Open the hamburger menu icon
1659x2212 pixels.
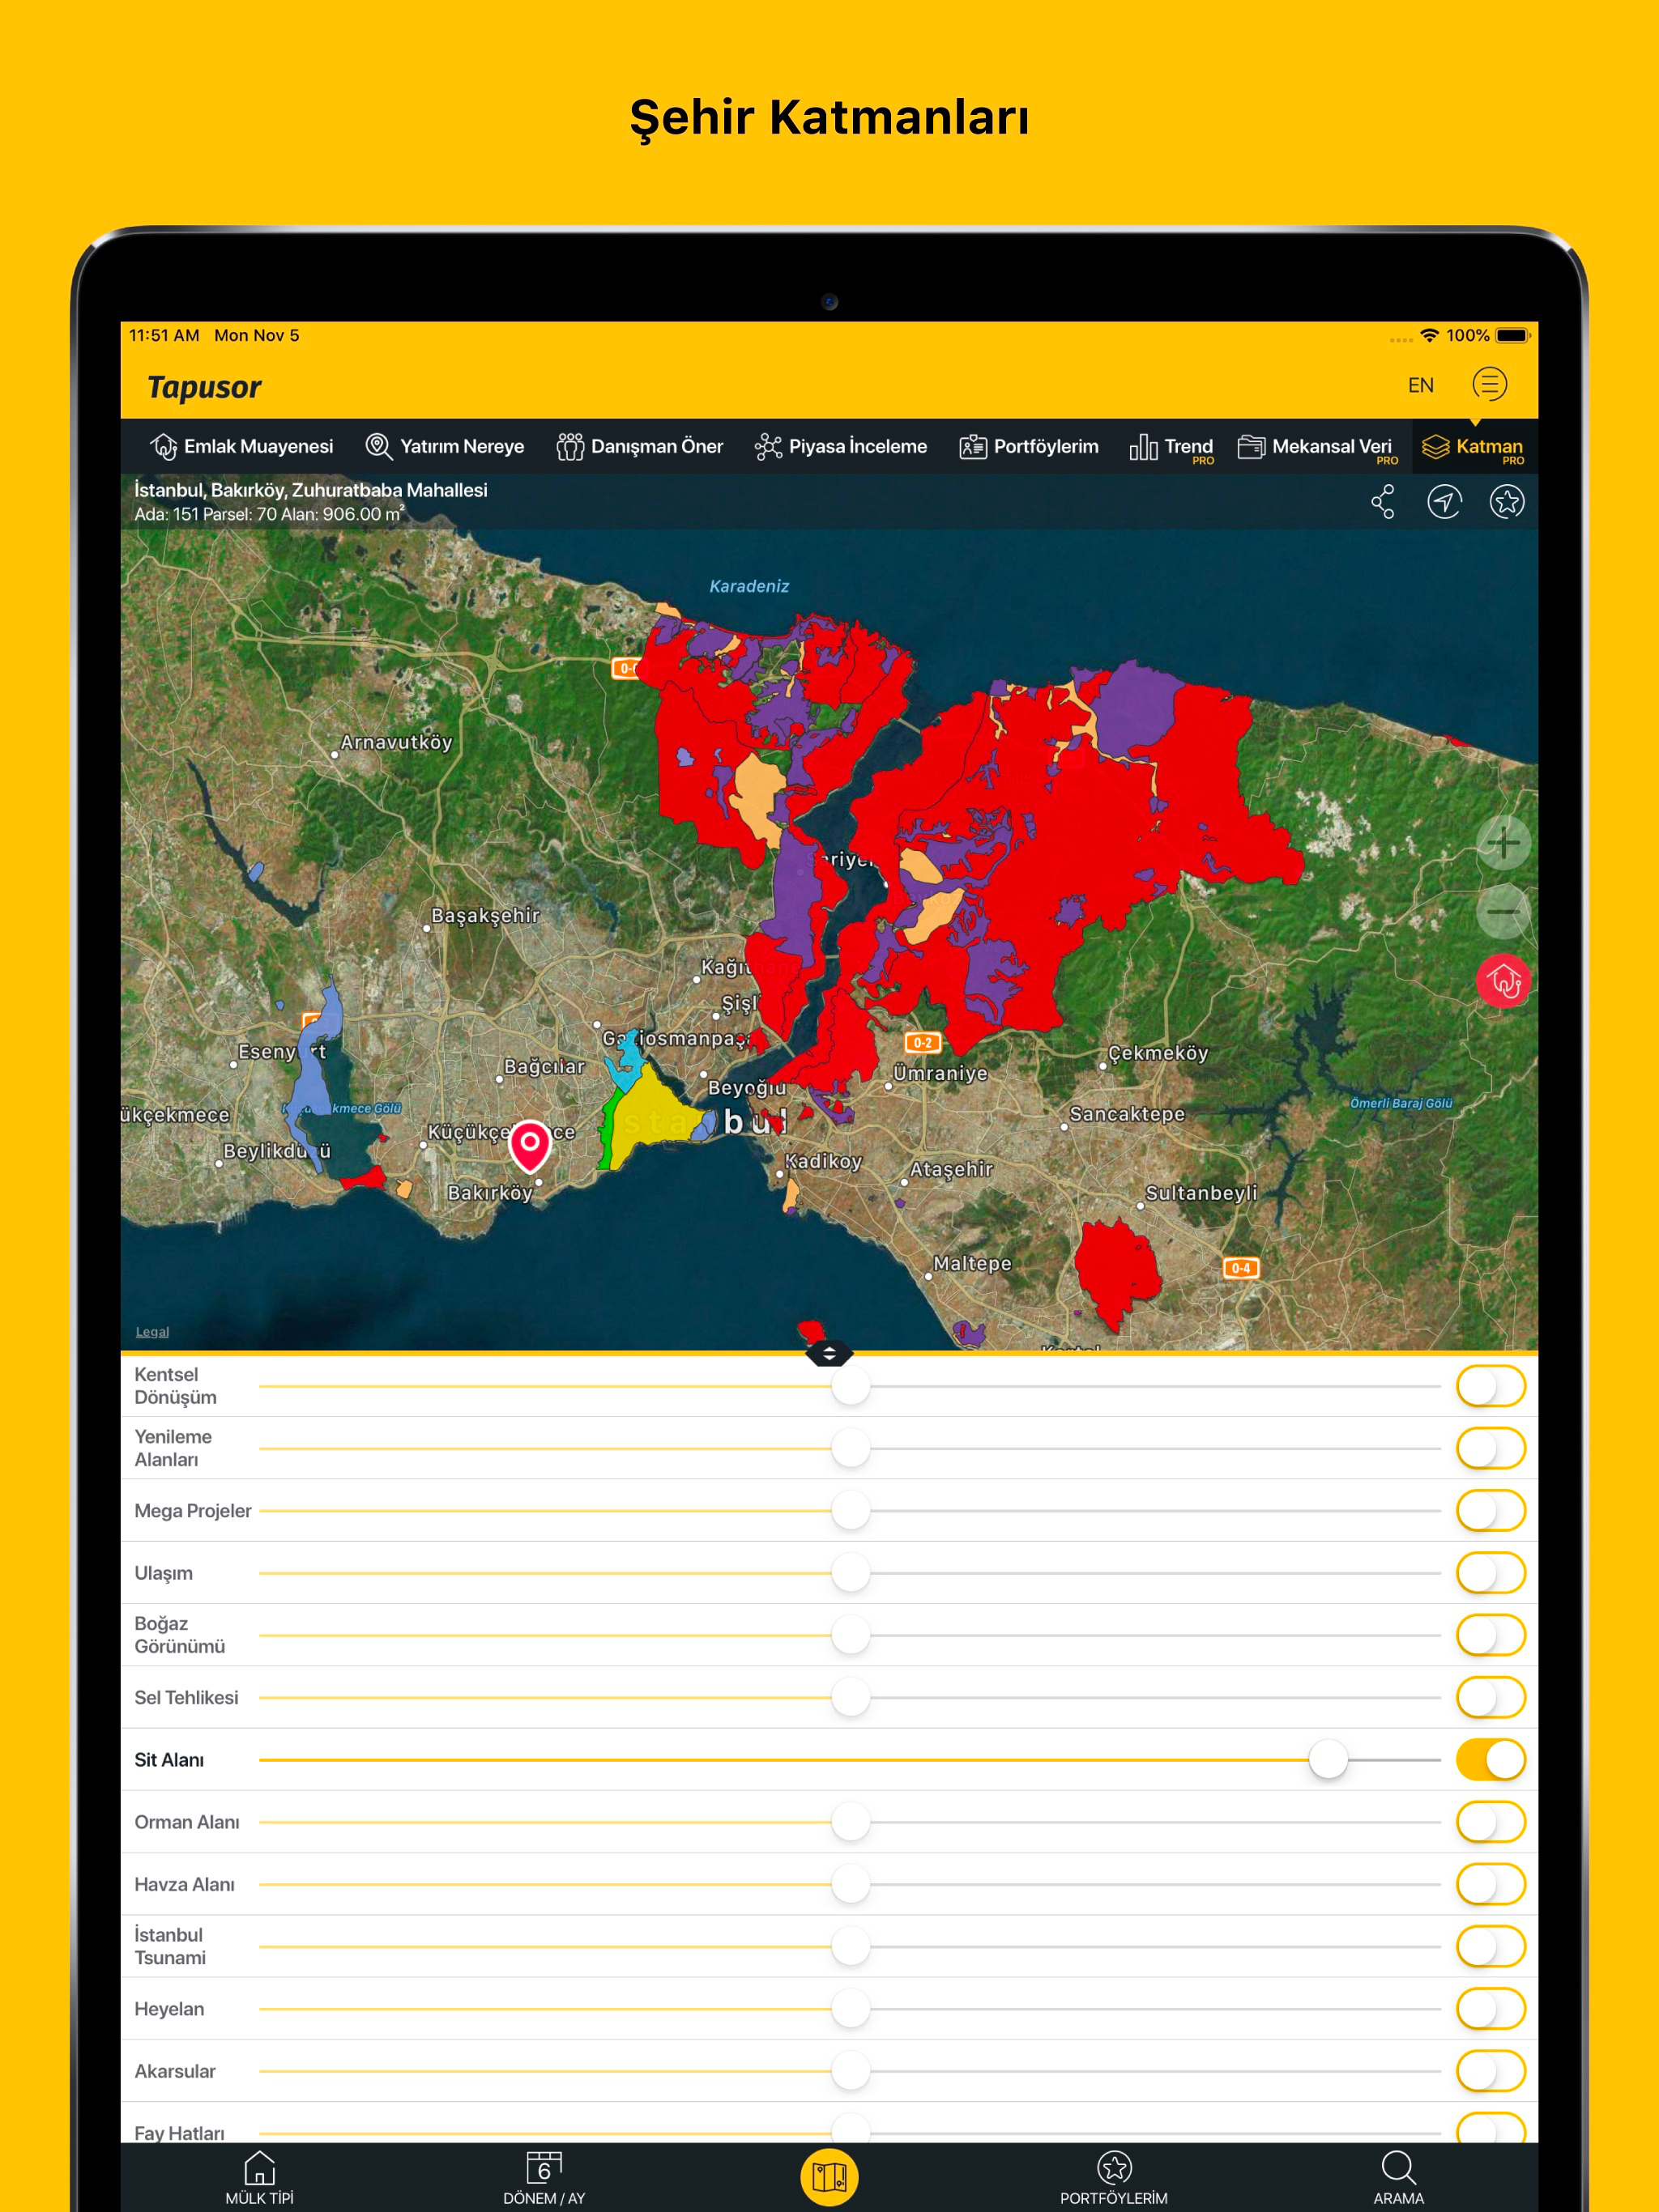tap(1489, 385)
